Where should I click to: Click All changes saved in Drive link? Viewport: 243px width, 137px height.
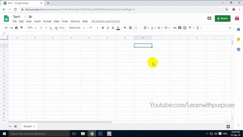point(106,21)
